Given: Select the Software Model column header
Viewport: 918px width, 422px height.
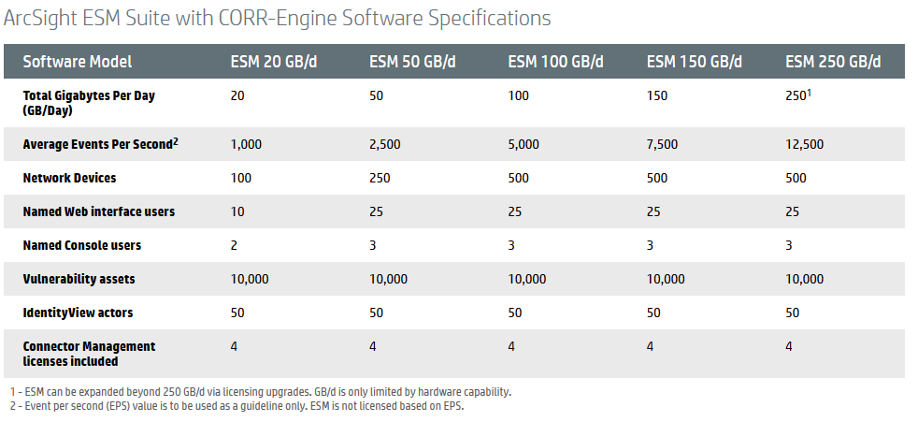Looking at the screenshot, I should click(x=78, y=62).
